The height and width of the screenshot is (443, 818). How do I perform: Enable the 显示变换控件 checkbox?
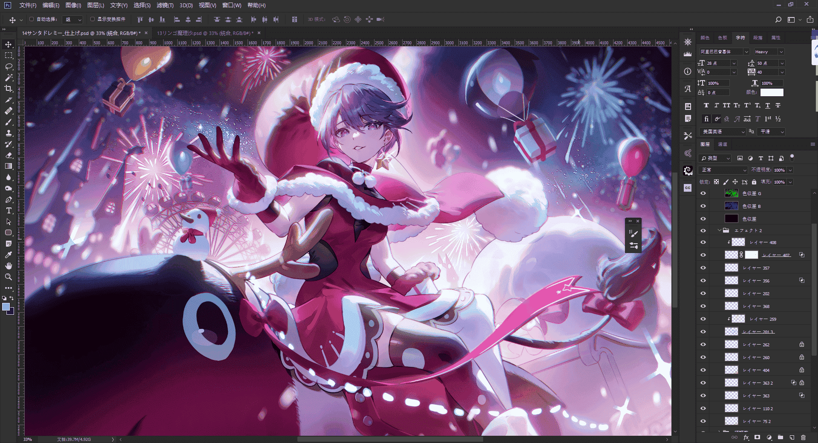(x=92, y=19)
